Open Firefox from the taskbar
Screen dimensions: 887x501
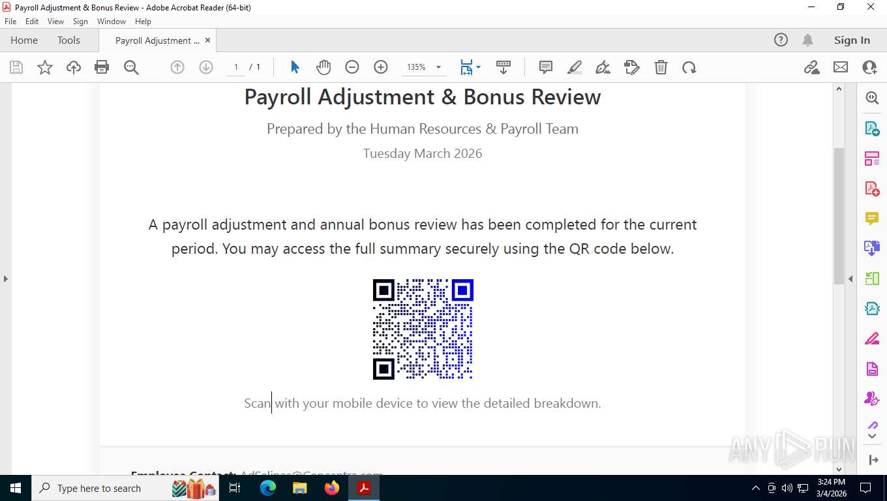click(x=332, y=488)
